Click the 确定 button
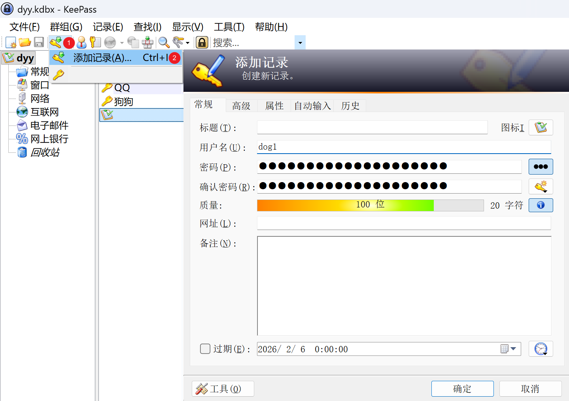The width and height of the screenshot is (569, 401). (x=462, y=389)
